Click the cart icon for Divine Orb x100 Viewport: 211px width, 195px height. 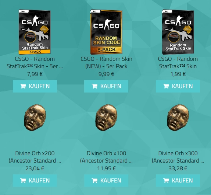(94, 180)
